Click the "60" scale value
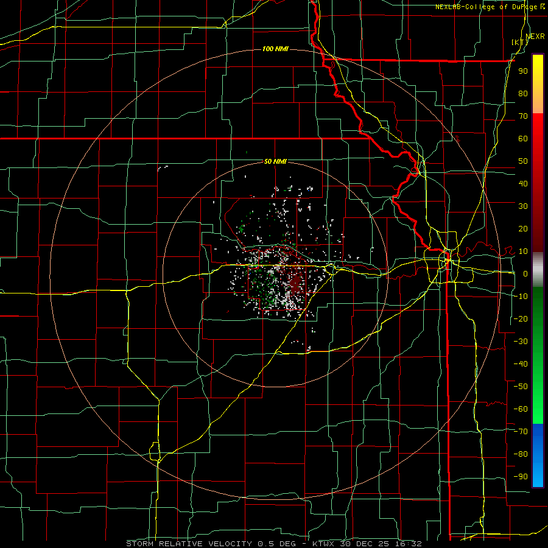 coord(523,139)
